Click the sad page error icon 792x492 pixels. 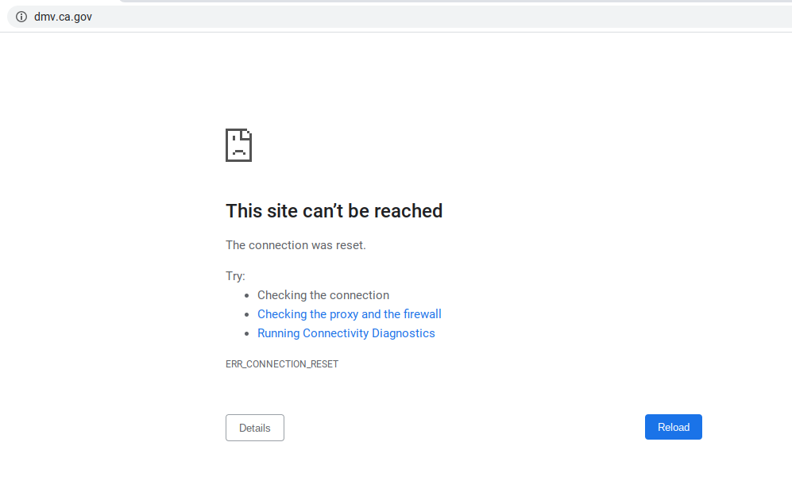(x=238, y=145)
